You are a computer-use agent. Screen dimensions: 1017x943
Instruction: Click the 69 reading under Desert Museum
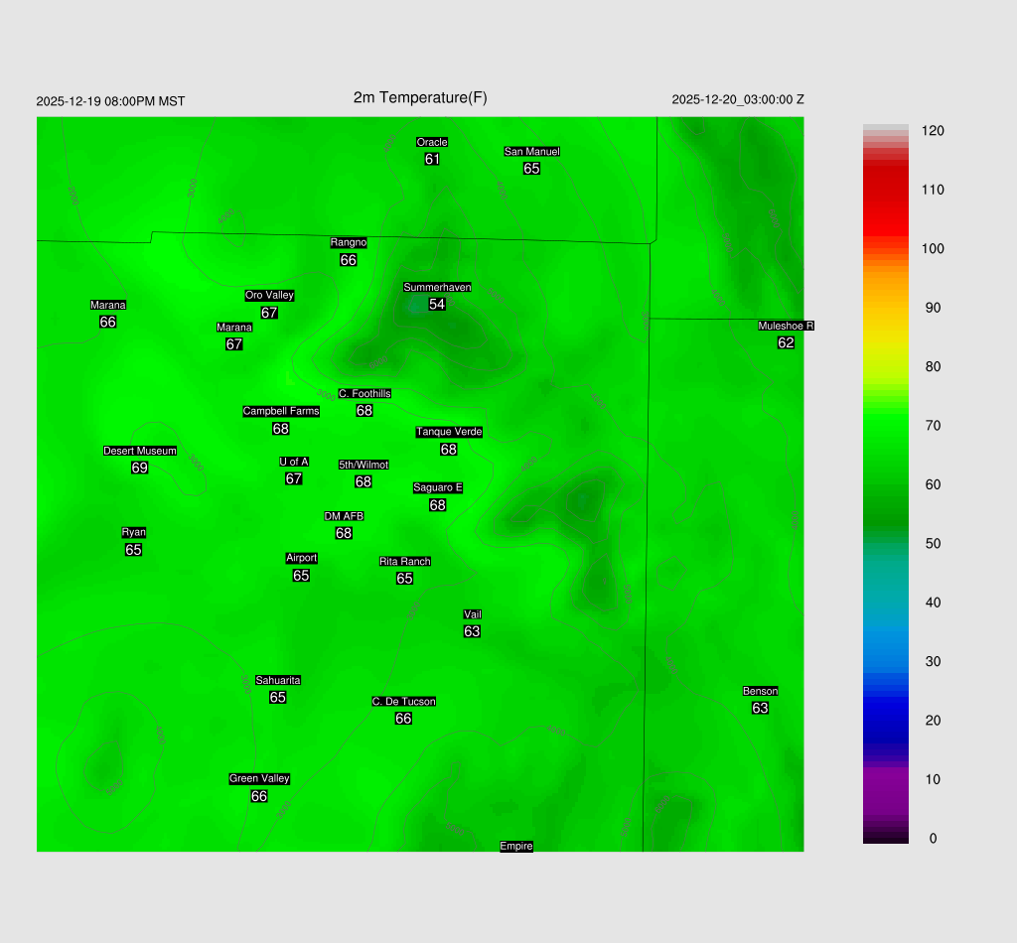[x=140, y=468]
